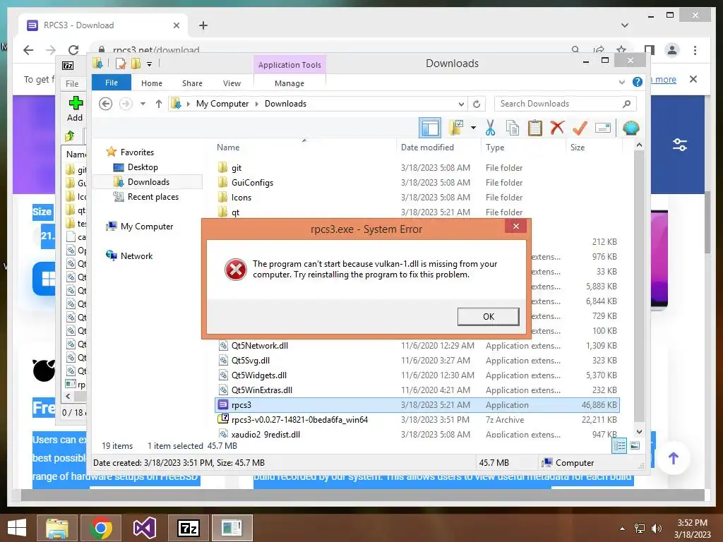723x542 pixels.
Task: Click the Properties card icon
Action: tap(603, 128)
